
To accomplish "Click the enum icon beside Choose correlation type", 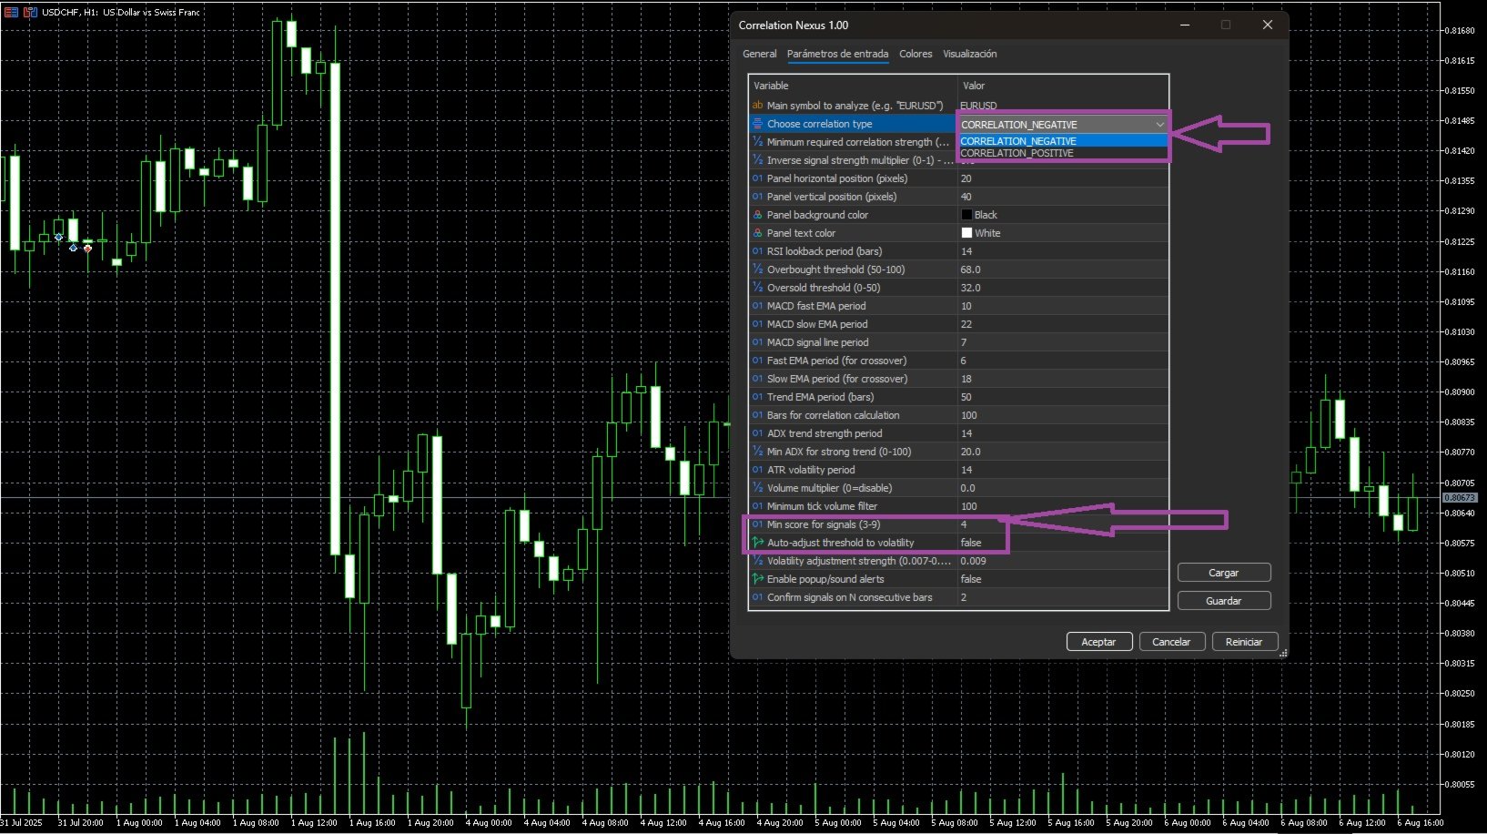I will [757, 124].
